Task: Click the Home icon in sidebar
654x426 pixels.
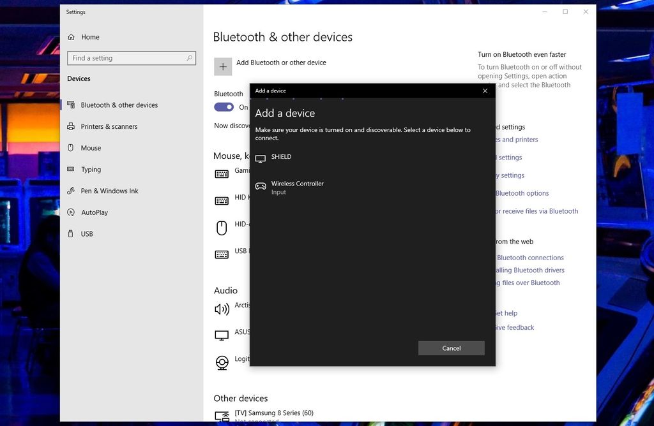Action: [x=71, y=37]
